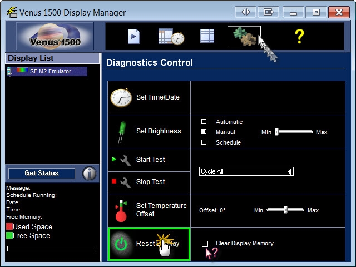The height and width of the screenshot is (267, 356).
Task: Click the Schedule Running: status label
Action: pyautogui.click(x=31, y=195)
